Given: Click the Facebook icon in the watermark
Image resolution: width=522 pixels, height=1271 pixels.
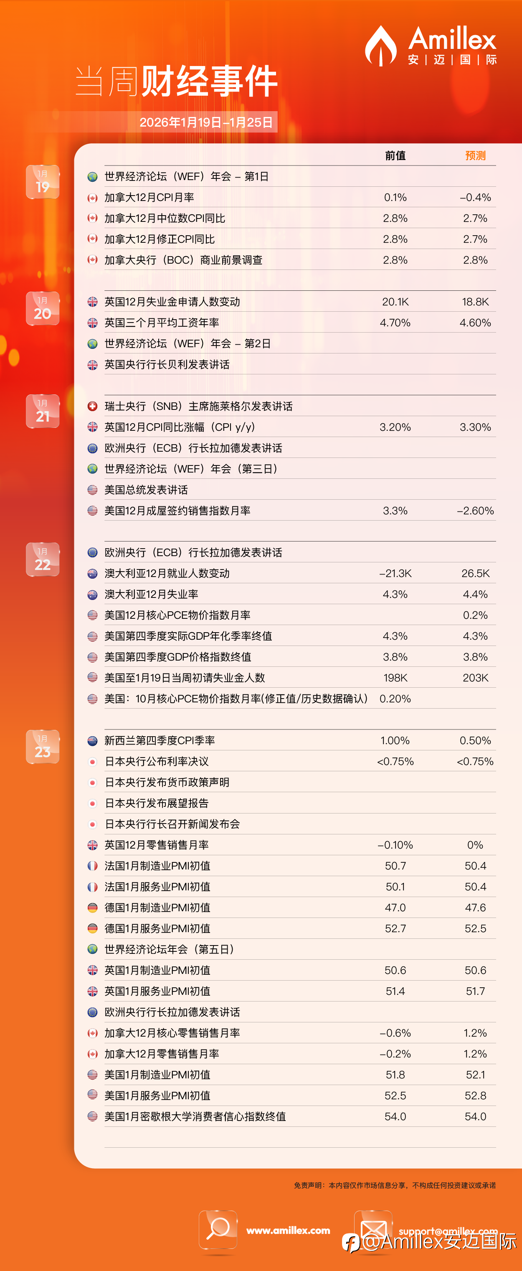Looking at the screenshot, I should click(350, 1243).
